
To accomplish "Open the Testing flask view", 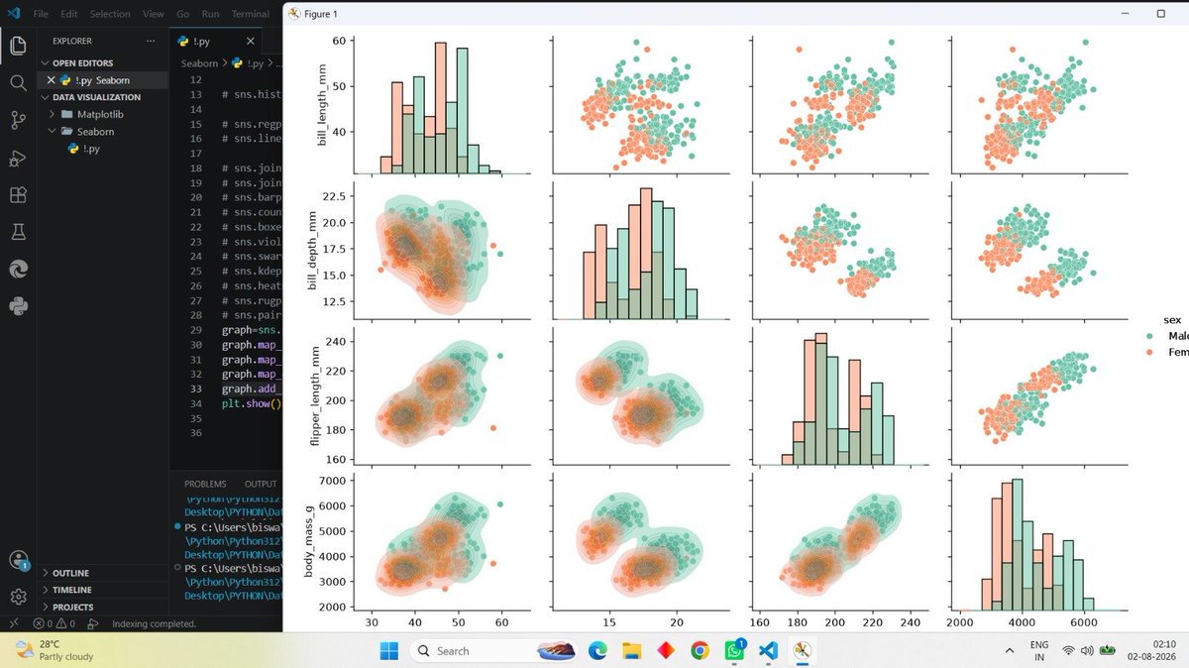I will click(x=18, y=232).
